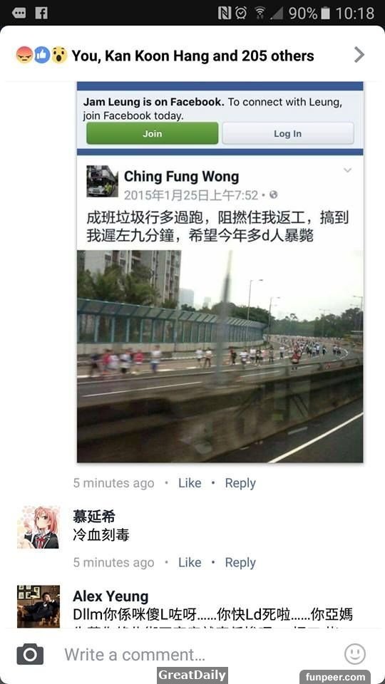This screenshot has height=684, width=385.
Task: Tap the NFC status bar icon
Action: click(225, 13)
